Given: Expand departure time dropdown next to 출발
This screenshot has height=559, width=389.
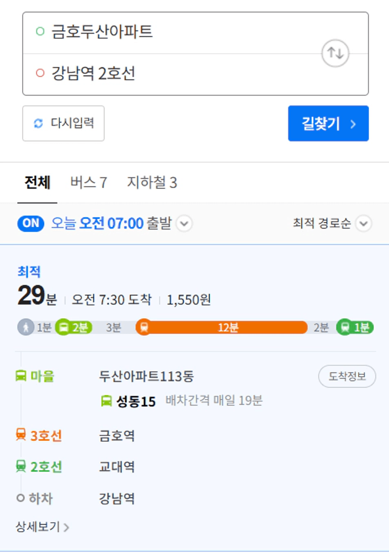Looking at the screenshot, I should [184, 224].
